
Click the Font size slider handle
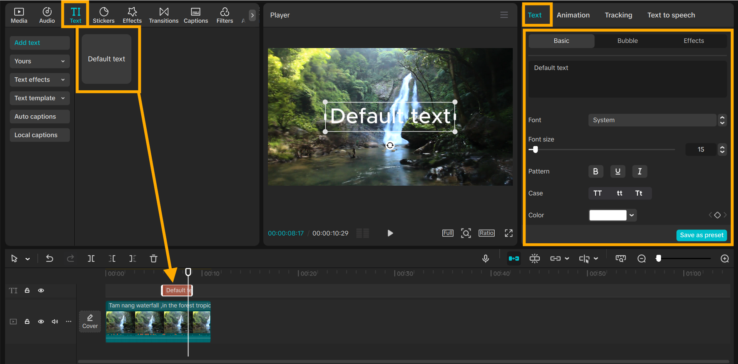point(535,150)
